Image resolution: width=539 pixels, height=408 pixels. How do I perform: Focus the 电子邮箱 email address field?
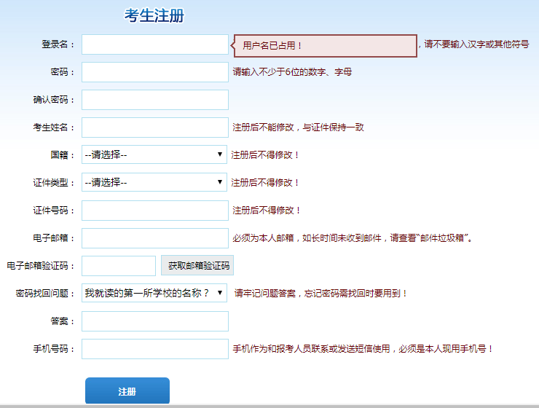click(154, 238)
